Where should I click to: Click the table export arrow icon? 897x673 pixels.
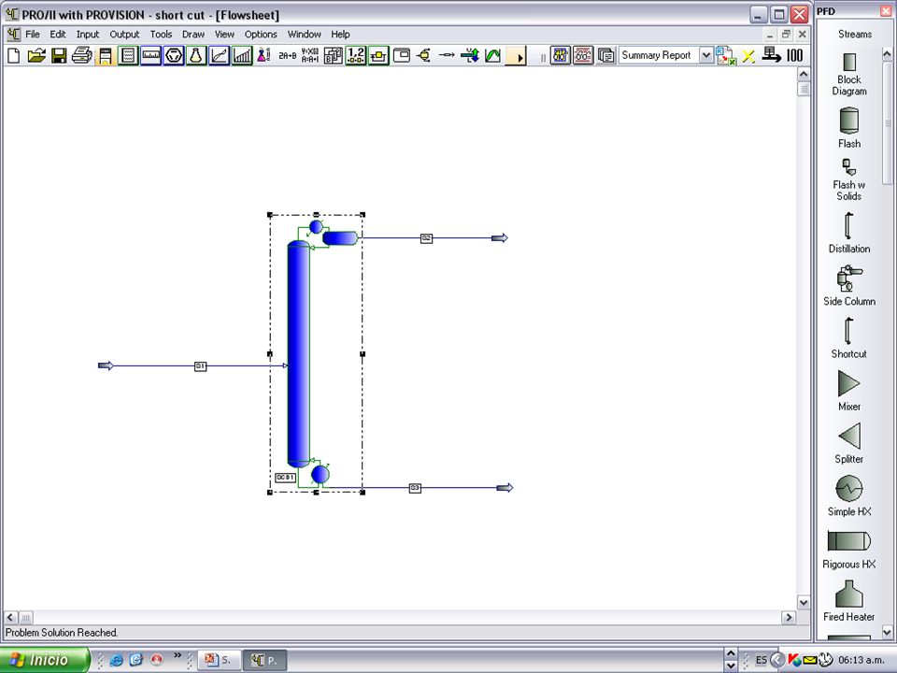(x=772, y=55)
